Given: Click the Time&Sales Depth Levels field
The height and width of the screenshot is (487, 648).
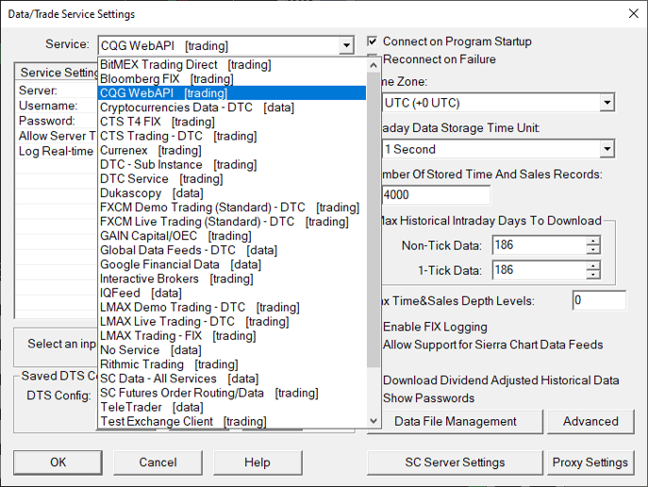Looking at the screenshot, I should pos(599,300).
